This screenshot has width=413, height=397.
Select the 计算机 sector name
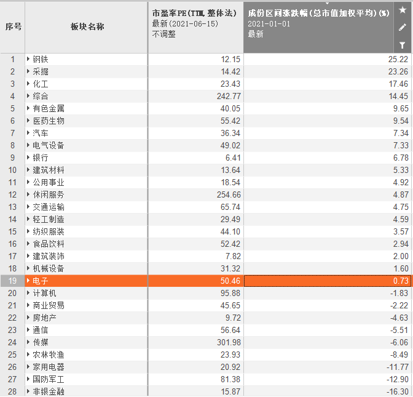pyautogui.click(x=44, y=293)
